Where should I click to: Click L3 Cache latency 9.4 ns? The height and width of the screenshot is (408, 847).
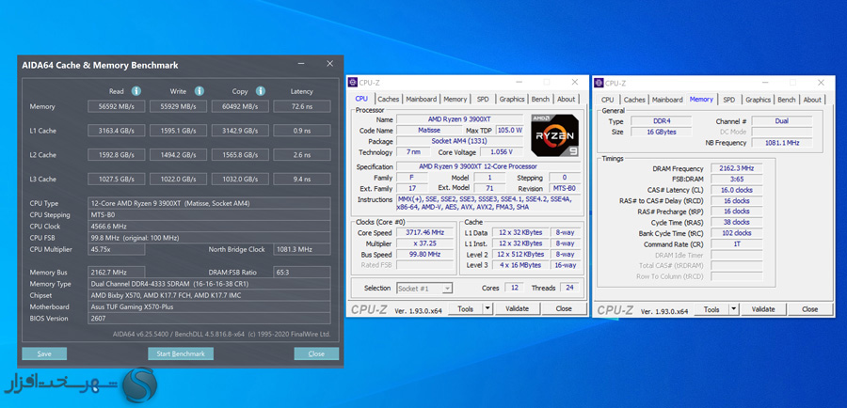[302, 180]
